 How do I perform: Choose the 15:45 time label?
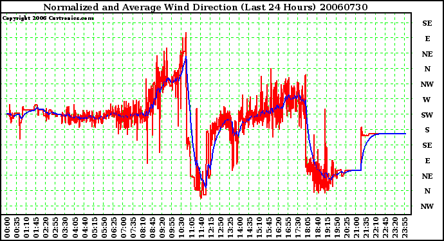(x=269, y=228)
